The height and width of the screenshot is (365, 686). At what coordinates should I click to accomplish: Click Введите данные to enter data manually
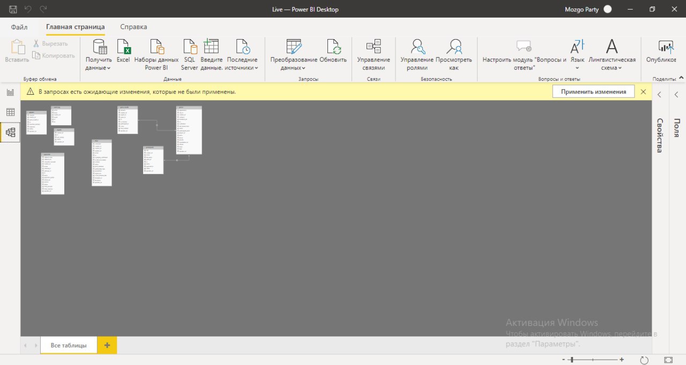coord(211,55)
